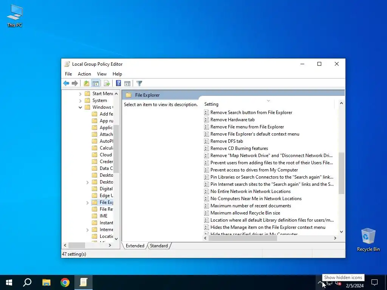Viewport: 387px width, 290px height.
Task: Click the IME folder icon in tree
Action: (x=94, y=216)
